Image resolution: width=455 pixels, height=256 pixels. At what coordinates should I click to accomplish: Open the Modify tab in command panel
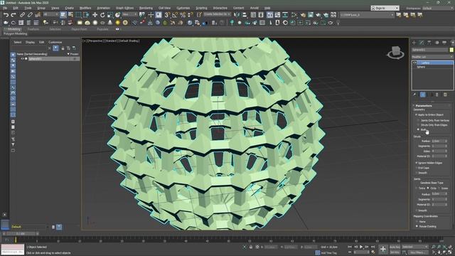(422, 43)
